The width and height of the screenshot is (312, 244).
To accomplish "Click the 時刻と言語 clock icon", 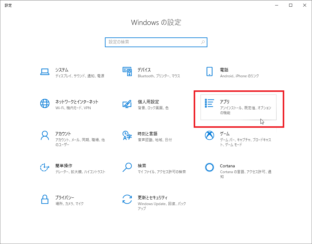I will coord(127,135).
